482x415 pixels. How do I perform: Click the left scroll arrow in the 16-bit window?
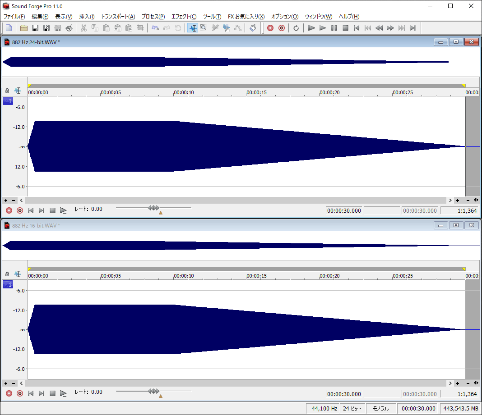(x=21, y=383)
